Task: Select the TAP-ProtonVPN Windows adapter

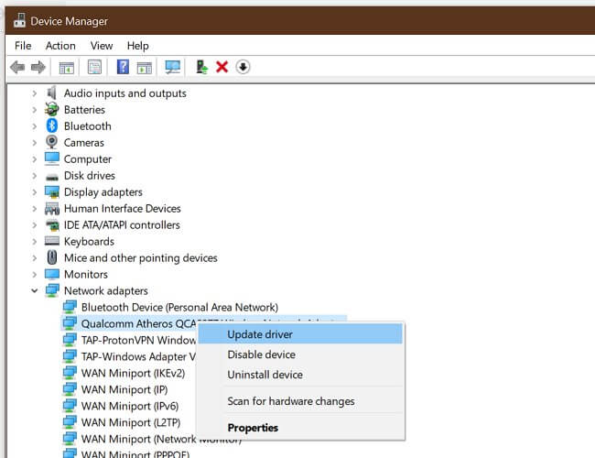Action: click(138, 340)
